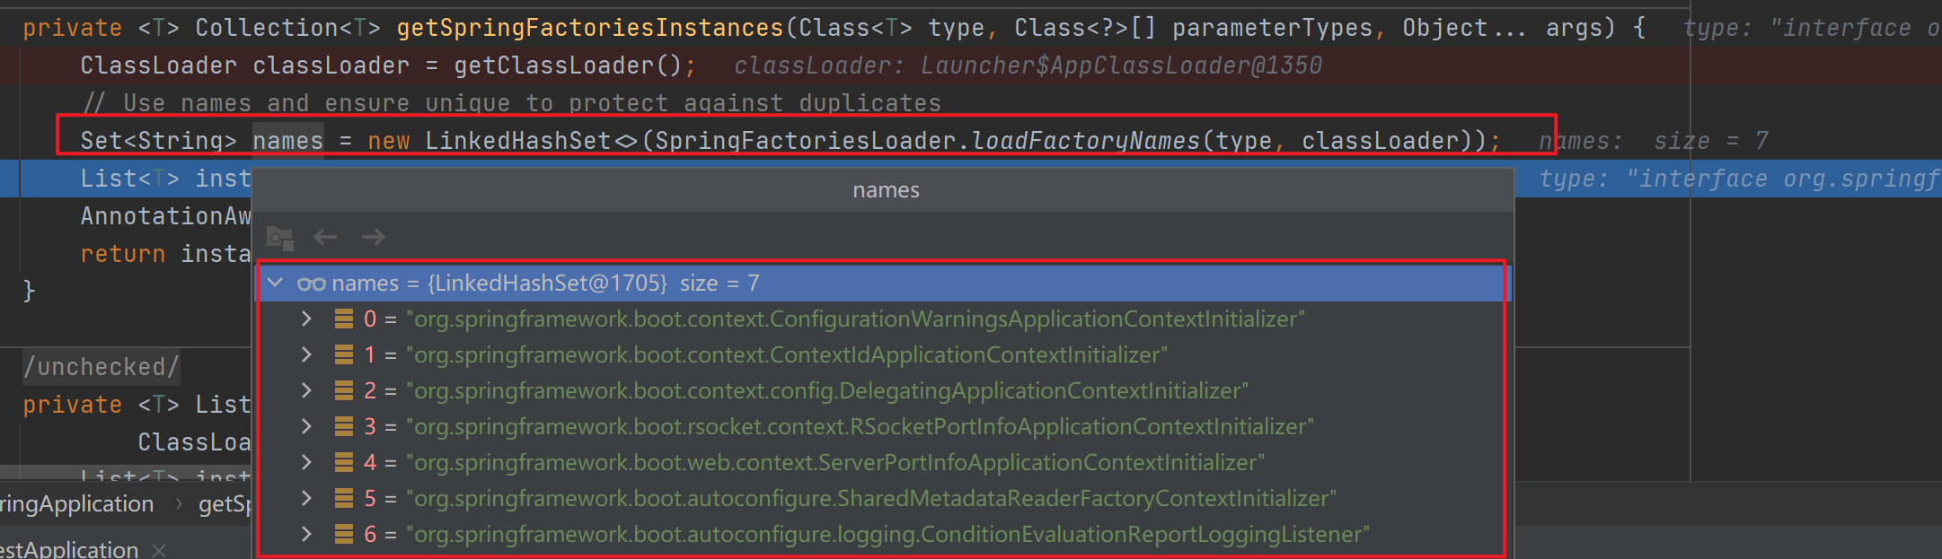Click the watch glasses icon beside names
The height and width of the screenshot is (559, 1942).
[311, 284]
